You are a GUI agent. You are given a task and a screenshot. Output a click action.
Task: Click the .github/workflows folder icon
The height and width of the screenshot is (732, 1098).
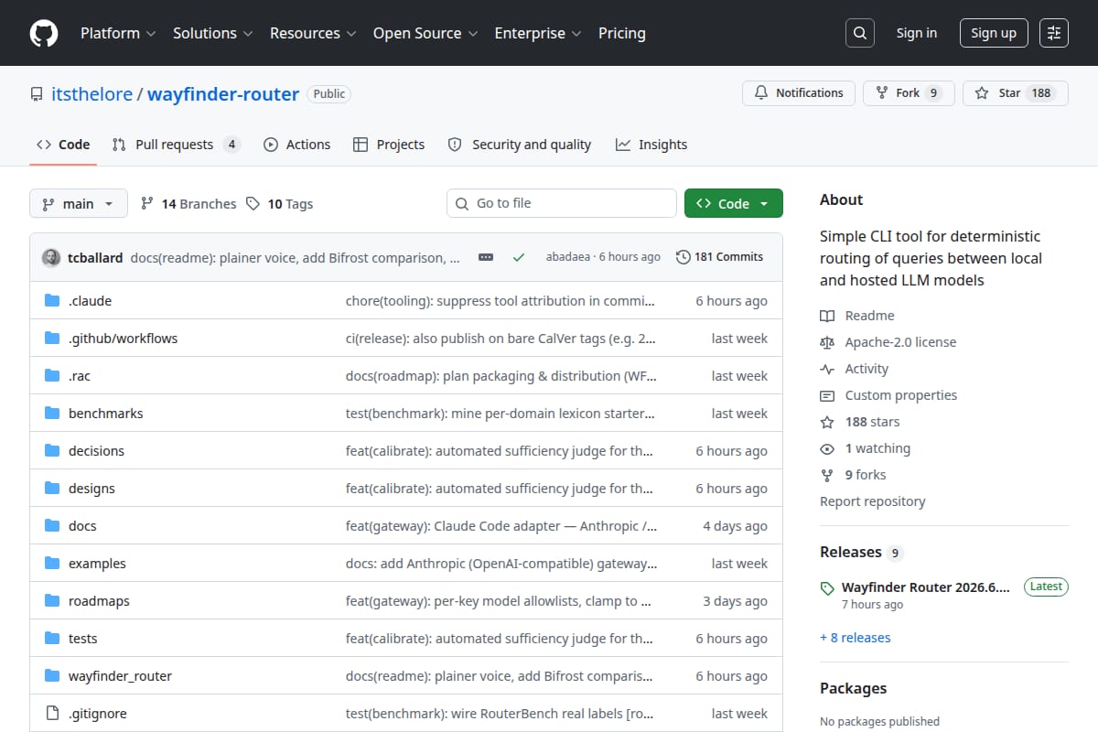pyautogui.click(x=52, y=339)
